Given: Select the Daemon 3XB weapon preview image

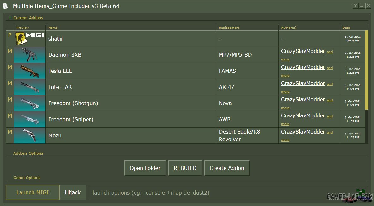Looking at the screenshot, I should click(x=30, y=55).
